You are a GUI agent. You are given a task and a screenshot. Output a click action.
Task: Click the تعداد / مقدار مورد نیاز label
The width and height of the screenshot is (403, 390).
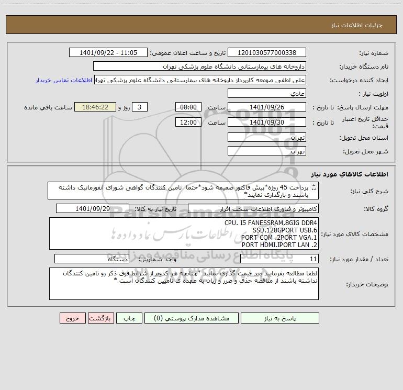point(359,260)
